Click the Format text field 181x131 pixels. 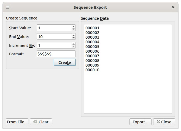pyautogui.click(x=56, y=54)
